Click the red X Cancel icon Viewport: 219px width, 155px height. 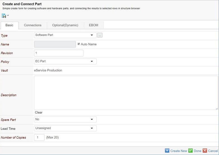[x=205, y=151]
